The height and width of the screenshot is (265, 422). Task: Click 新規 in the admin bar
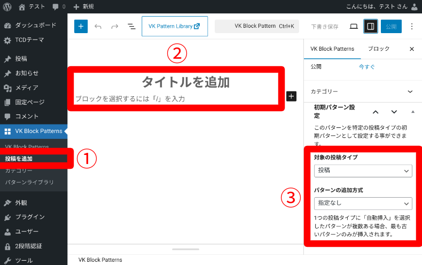83,6
